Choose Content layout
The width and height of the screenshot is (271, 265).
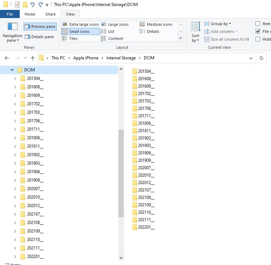pyautogui.click(x=112, y=39)
